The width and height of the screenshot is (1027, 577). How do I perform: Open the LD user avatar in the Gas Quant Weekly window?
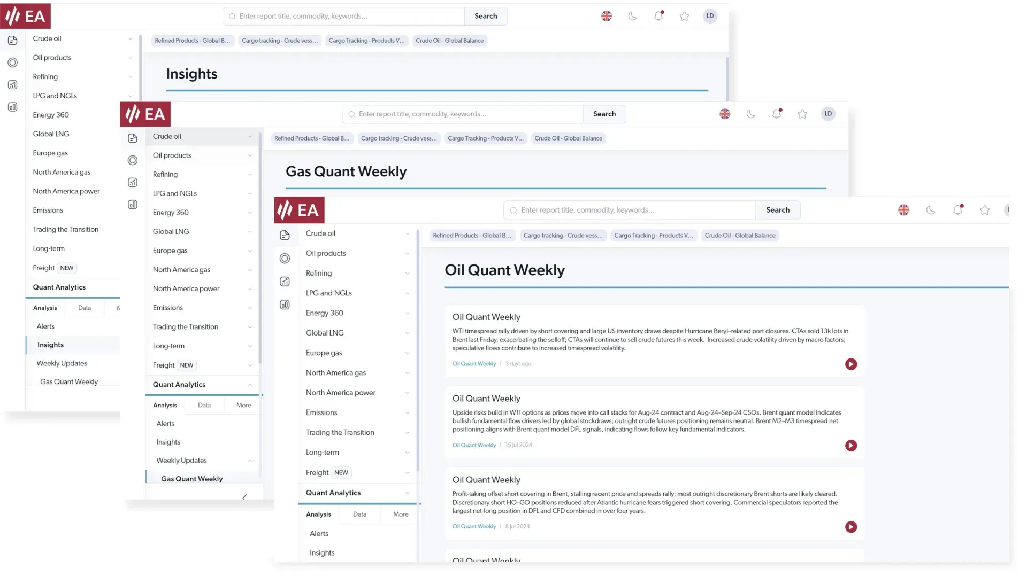(x=828, y=114)
